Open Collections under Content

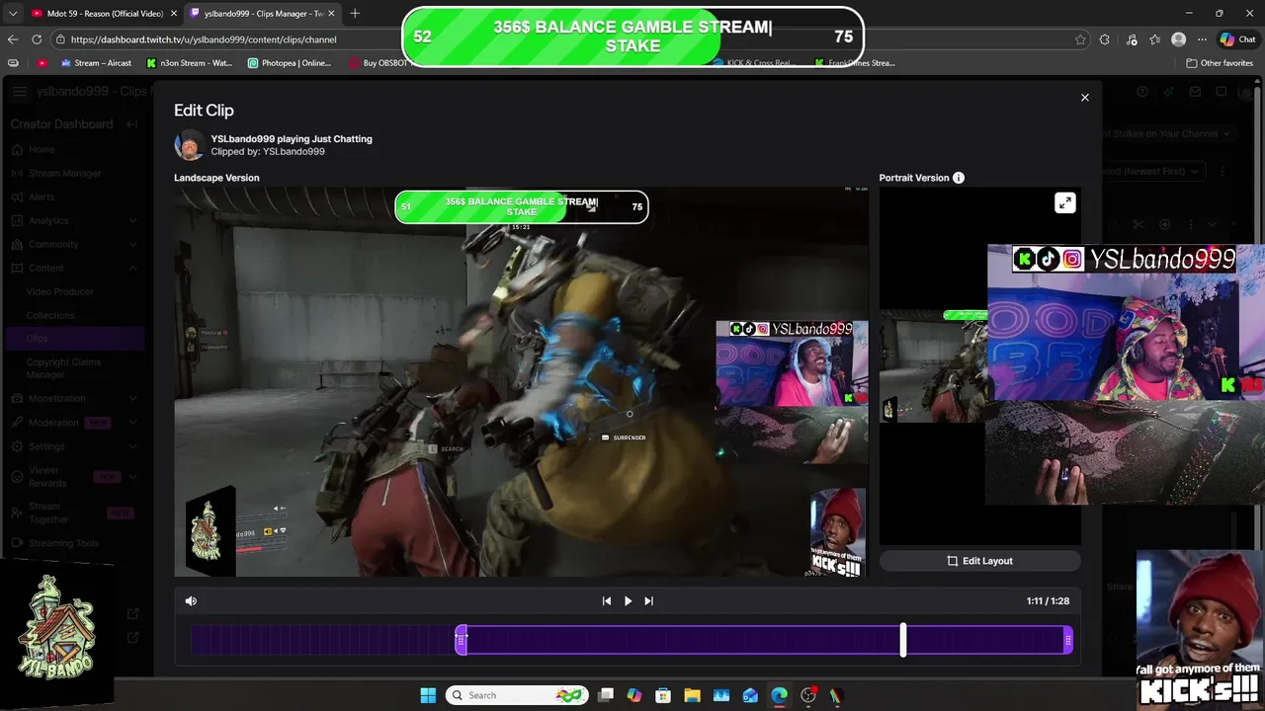[50, 316]
